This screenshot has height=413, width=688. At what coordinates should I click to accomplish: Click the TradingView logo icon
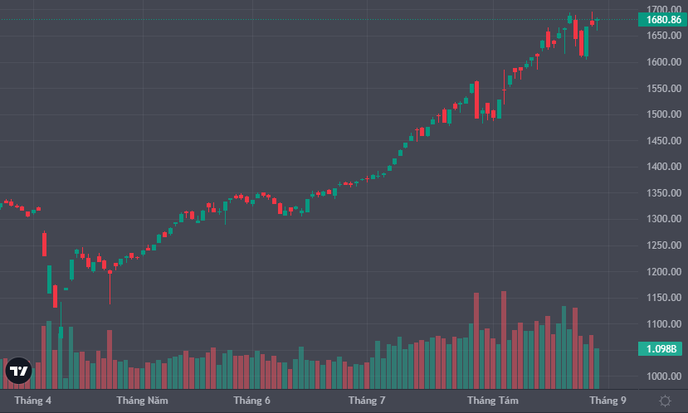(18, 371)
